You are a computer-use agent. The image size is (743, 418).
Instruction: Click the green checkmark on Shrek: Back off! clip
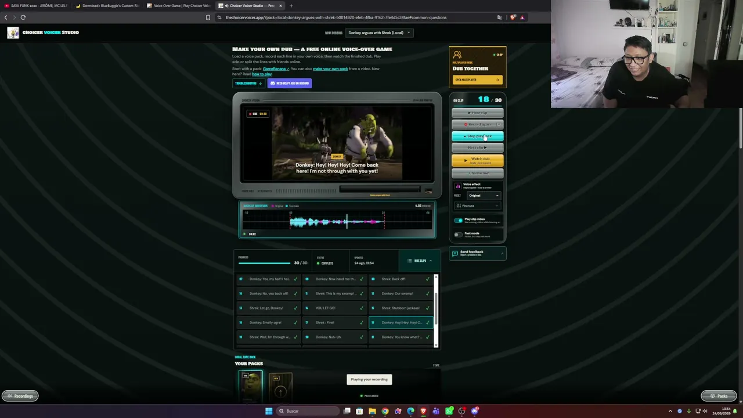click(428, 279)
